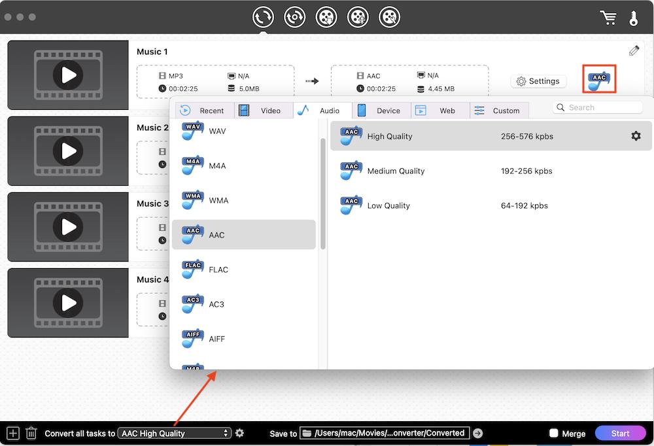
Task: Click the edit pencil icon for Music 1
Action: 634,50
